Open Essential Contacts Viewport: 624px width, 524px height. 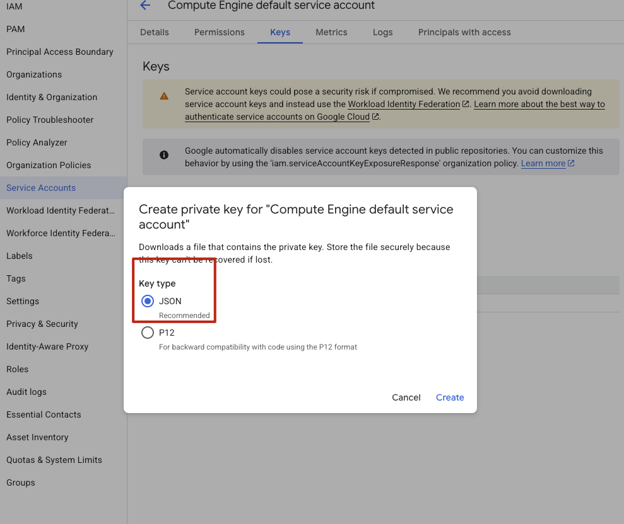tap(44, 414)
